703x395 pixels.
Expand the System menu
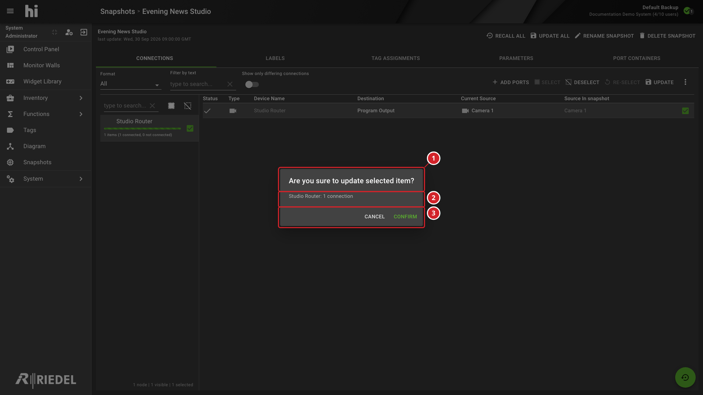click(x=46, y=178)
